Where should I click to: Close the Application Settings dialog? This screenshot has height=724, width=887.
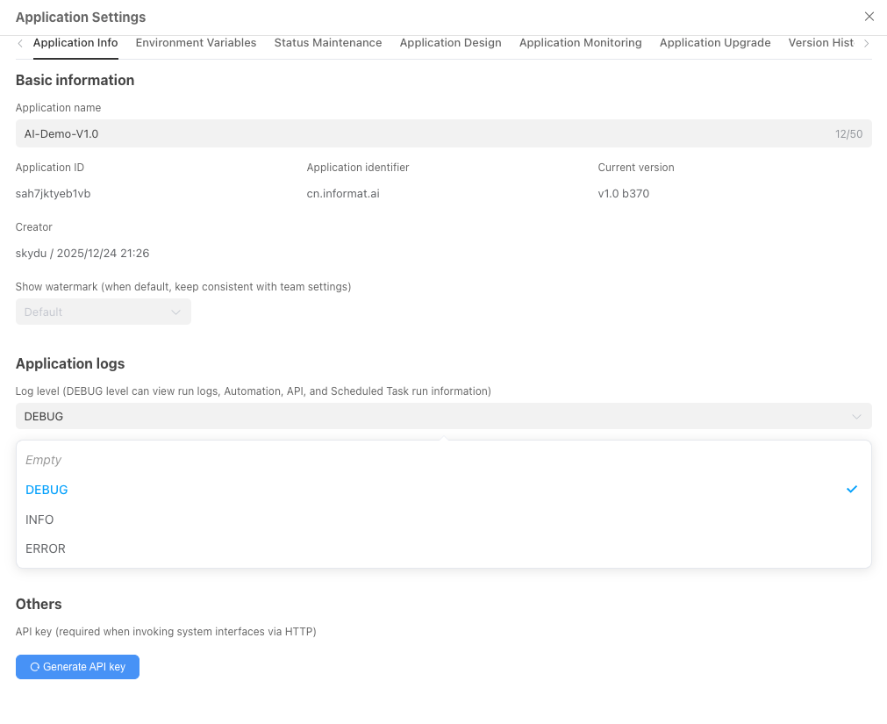click(x=869, y=17)
